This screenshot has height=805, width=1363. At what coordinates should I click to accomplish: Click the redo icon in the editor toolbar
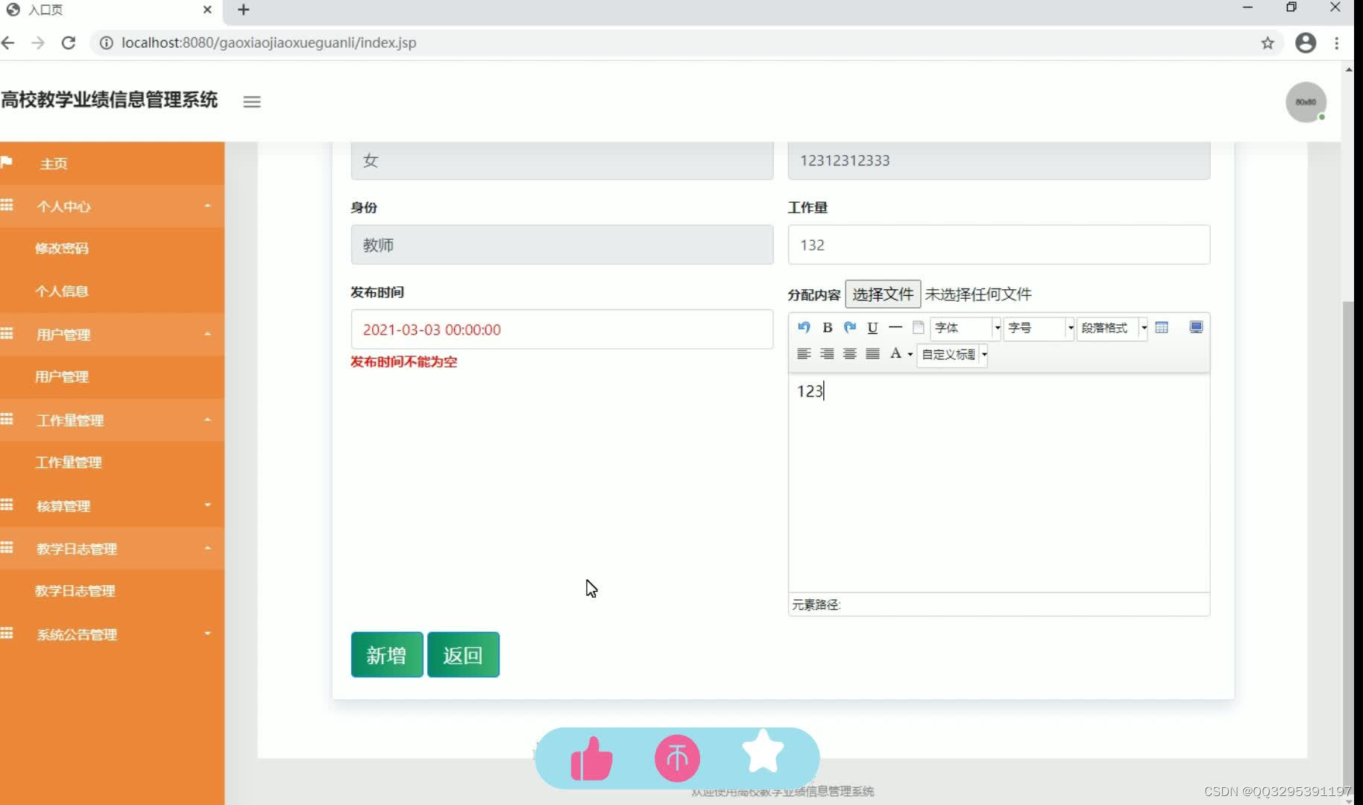click(x=850, y=327)
